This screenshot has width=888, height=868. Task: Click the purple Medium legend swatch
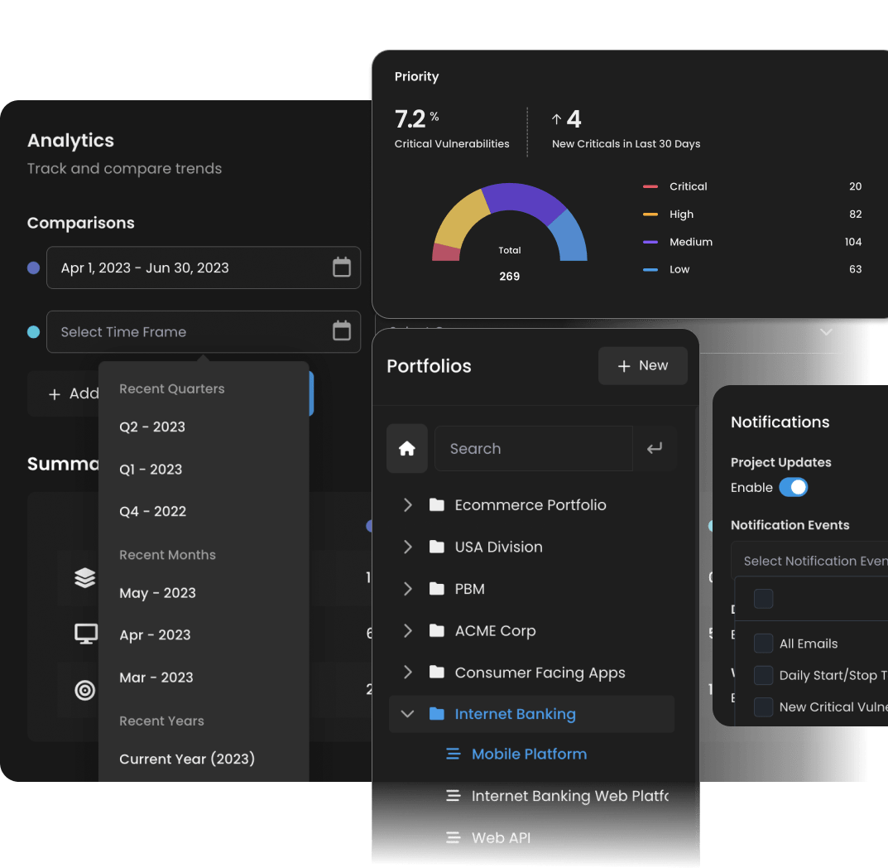pos(650,242)
